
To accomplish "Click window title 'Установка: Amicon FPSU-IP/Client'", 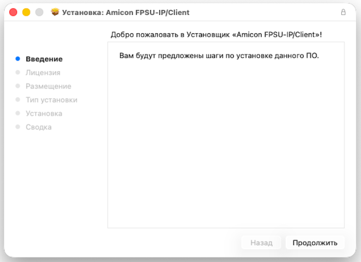I will (x=126, y=12).
